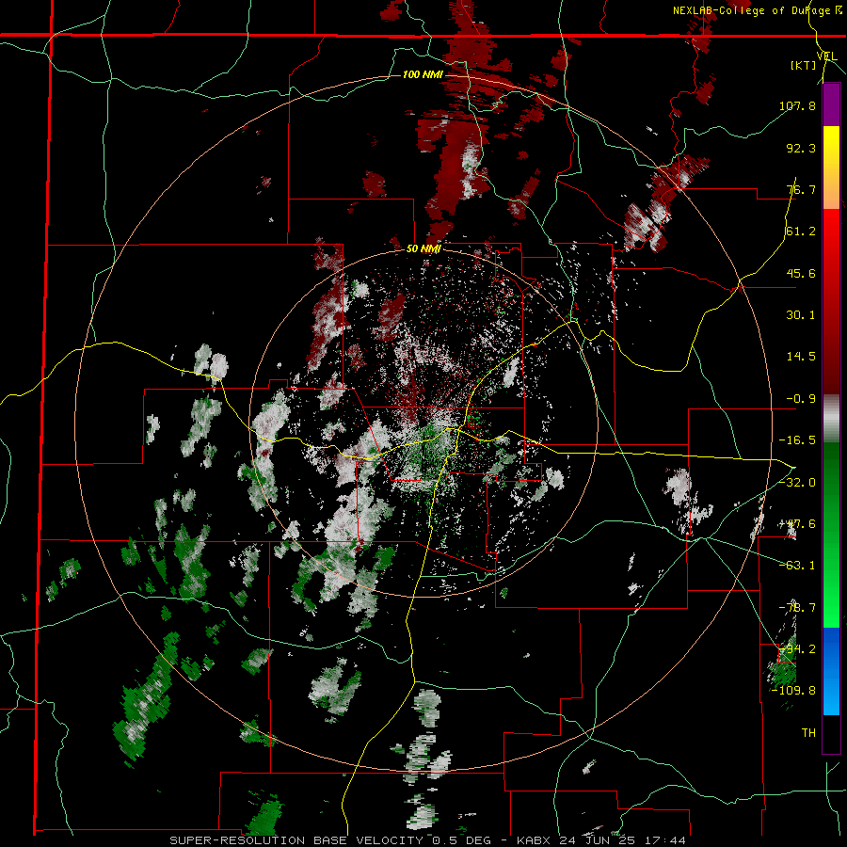This screenshot has width=847, height=847.
Task: Click the Super-Resolution Base Velocity caption
Action: pyautogui.click(x=428, y=840)
